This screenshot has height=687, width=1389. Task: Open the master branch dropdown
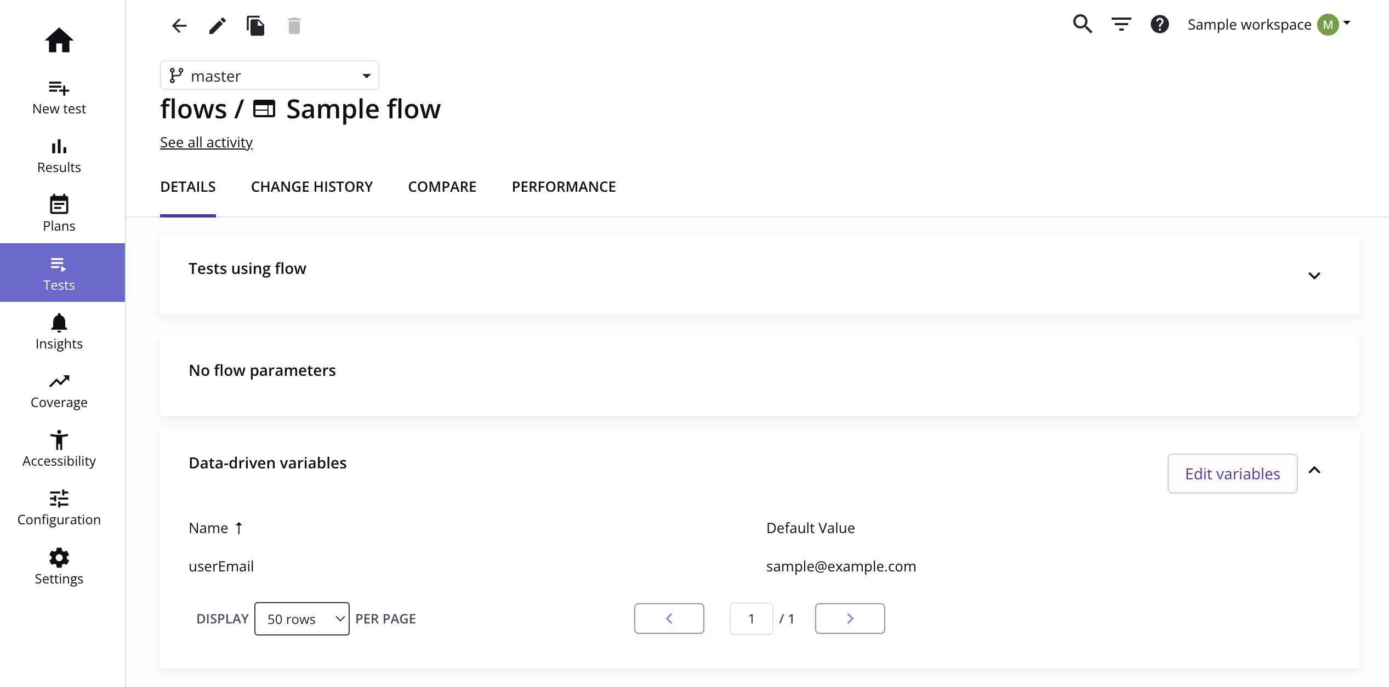tap(270, 76)
